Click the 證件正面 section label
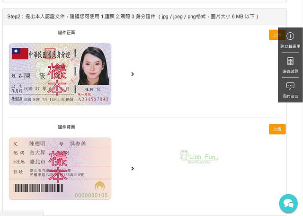303x216 pixels. pyautogui.click(x=66, y=33)
